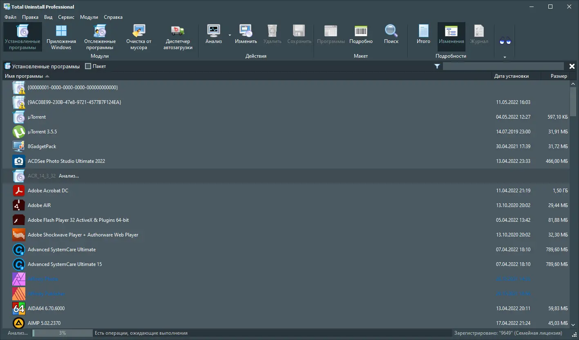
Task: Click the filter funnel icon
Action: coord(437,66)
